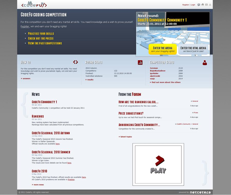Image resolution: width=231 pixels, height=195 pixels.
Task: Click the Competitor Stats person icon
Action: 205,63
